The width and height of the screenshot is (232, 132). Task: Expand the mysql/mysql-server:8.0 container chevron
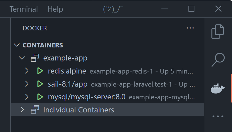coord(27,97)
